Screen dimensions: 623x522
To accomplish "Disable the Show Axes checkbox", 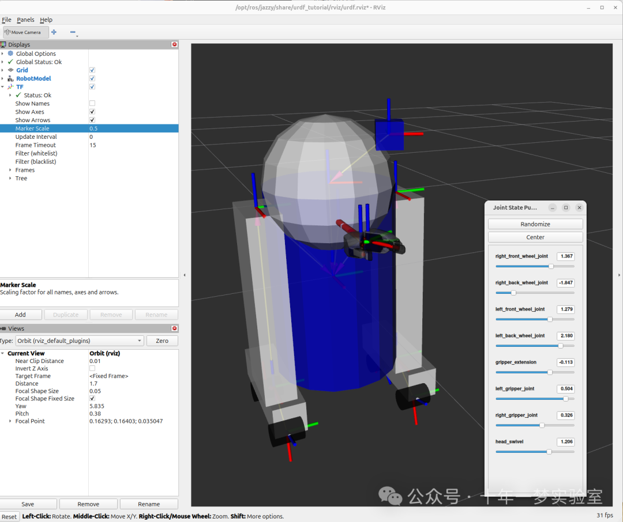I will (92, 112).
